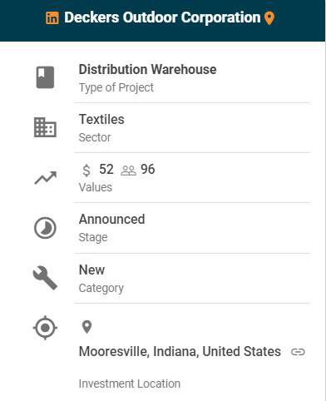This screenshot has height=401, width=326.
Task: Open Deckers Outdoor Corporation header title
Action: coord(162,17)
